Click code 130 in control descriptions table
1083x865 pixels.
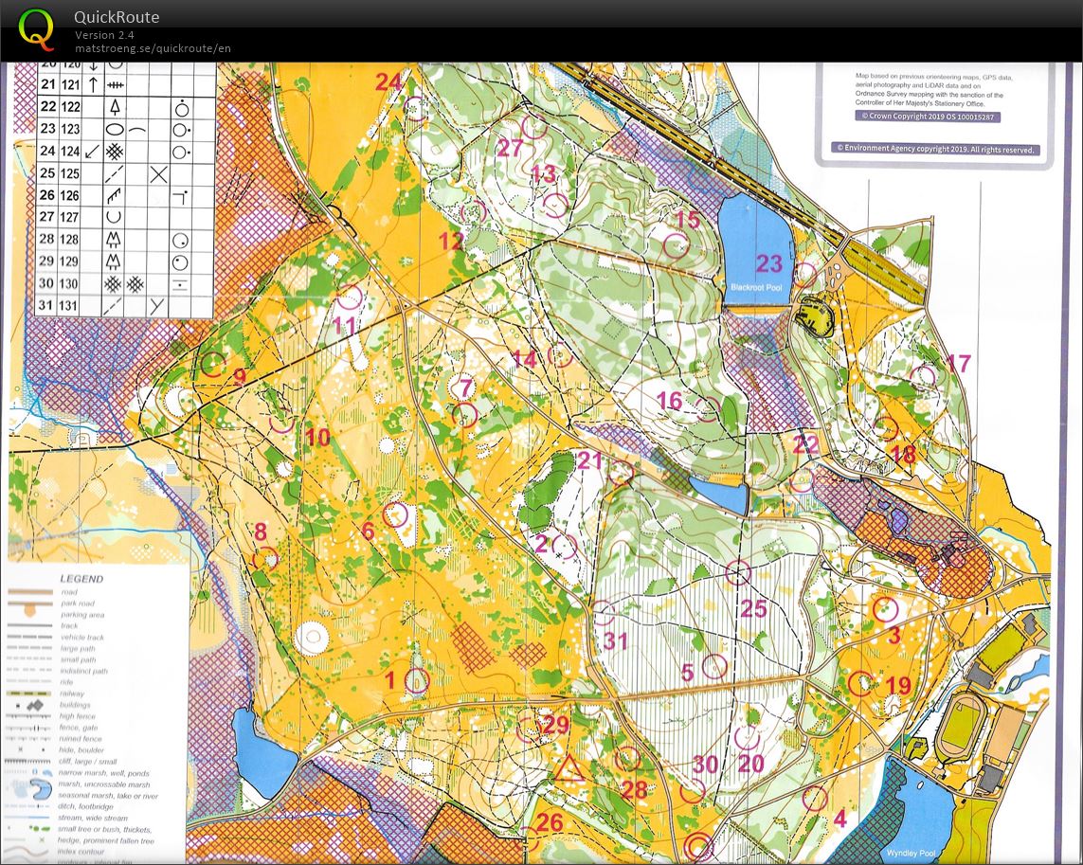click(x=70, y=283)
